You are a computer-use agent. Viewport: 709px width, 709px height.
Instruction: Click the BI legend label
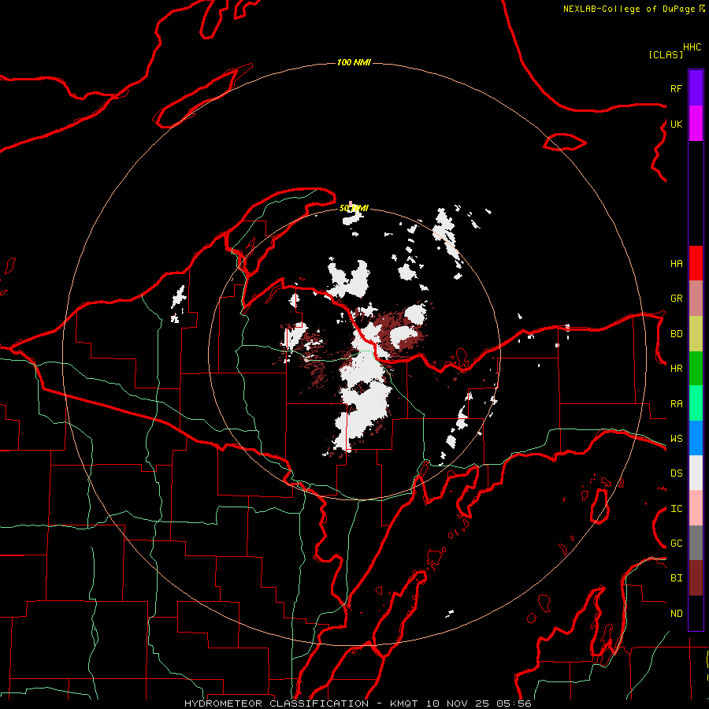click(x=676, y=578)
